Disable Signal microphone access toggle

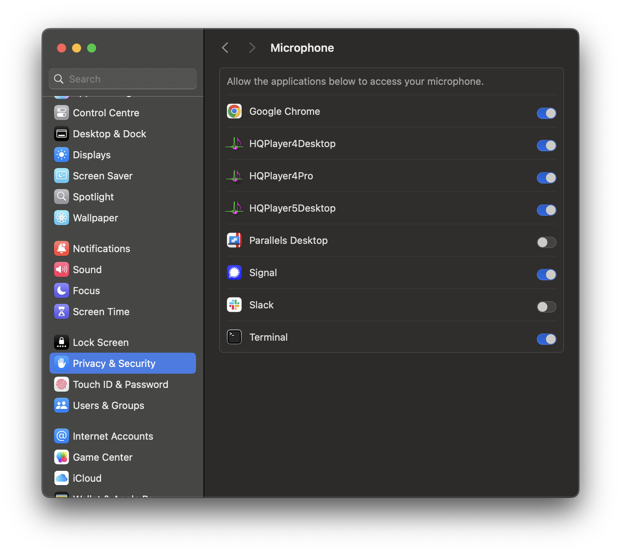[546, 275]
